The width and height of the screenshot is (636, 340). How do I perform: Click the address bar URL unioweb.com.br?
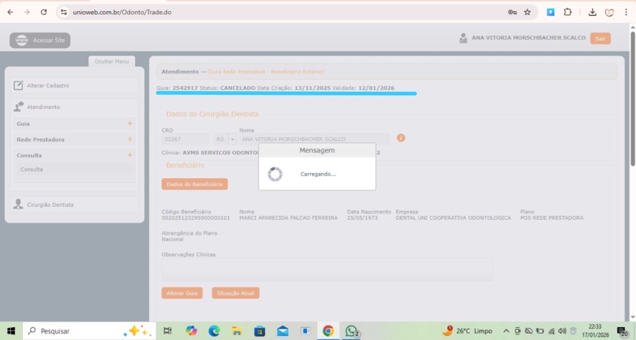click(122, 12)
